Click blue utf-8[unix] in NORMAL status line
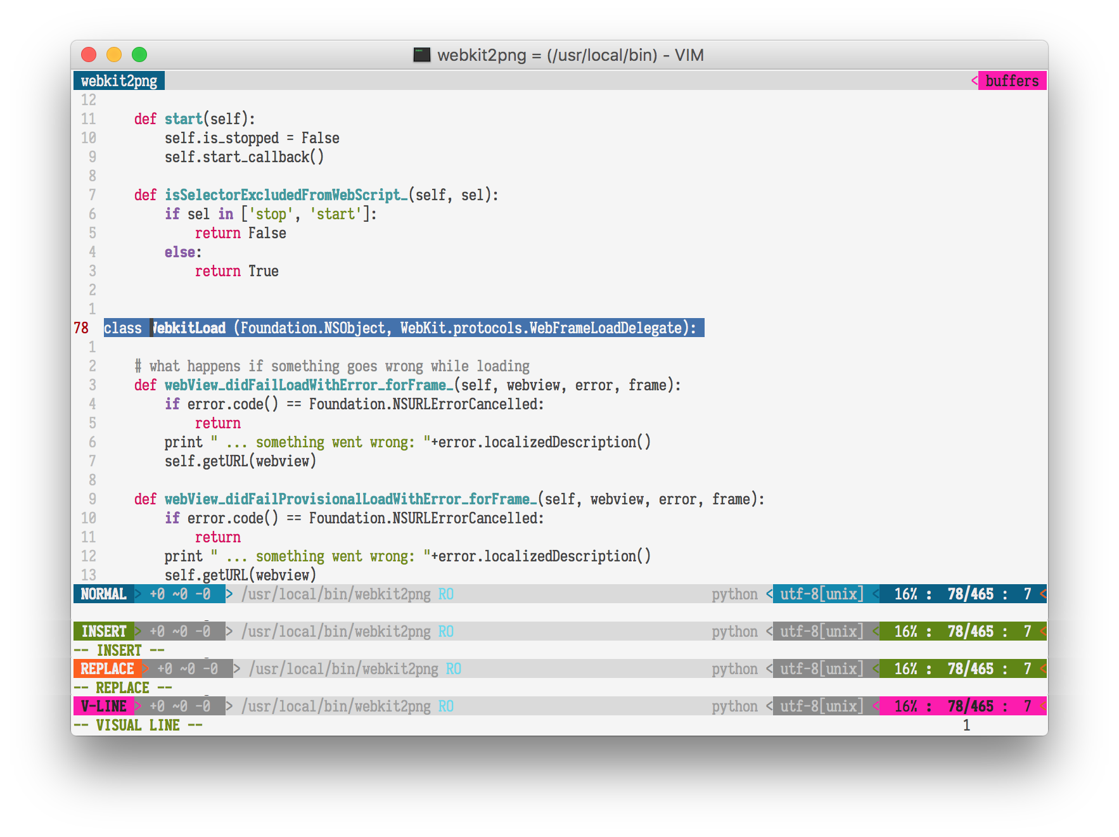This screenshot has width=1119, height=837. tap(822, 594)
